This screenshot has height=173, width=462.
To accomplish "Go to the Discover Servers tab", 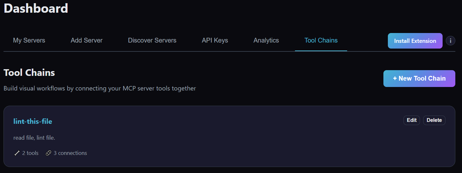I will 152,41.
